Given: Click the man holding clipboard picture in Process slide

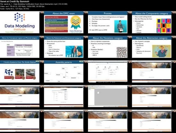Looking at the screenshot, I should (121, 26).
